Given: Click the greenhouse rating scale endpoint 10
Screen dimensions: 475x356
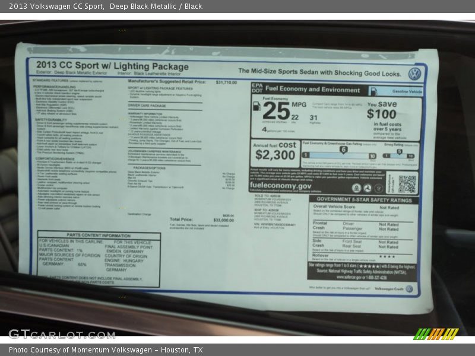Looking at the screenshot, I should coord(372,156).
